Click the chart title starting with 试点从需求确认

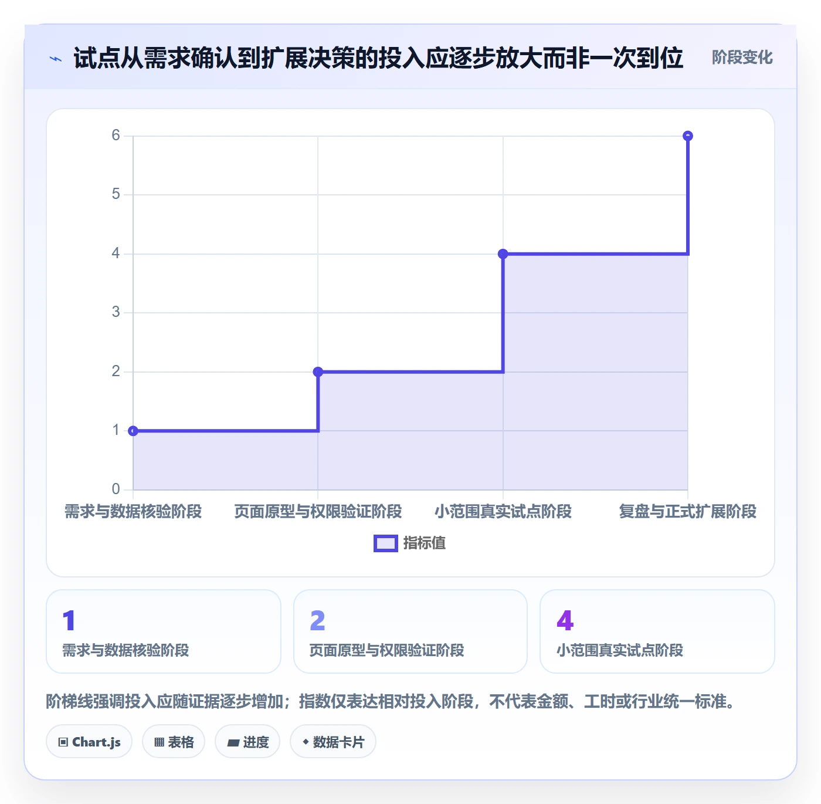point(378,58)
